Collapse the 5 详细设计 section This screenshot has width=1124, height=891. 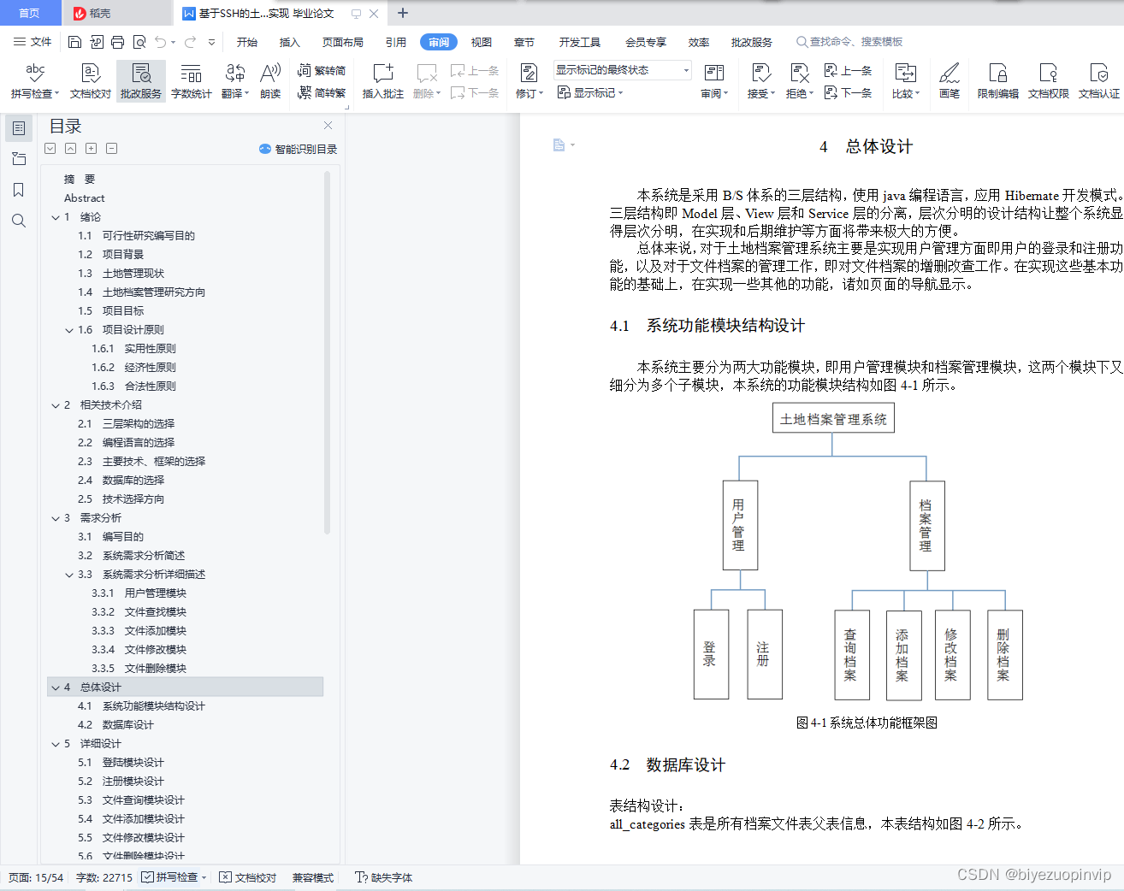(56, 744)
